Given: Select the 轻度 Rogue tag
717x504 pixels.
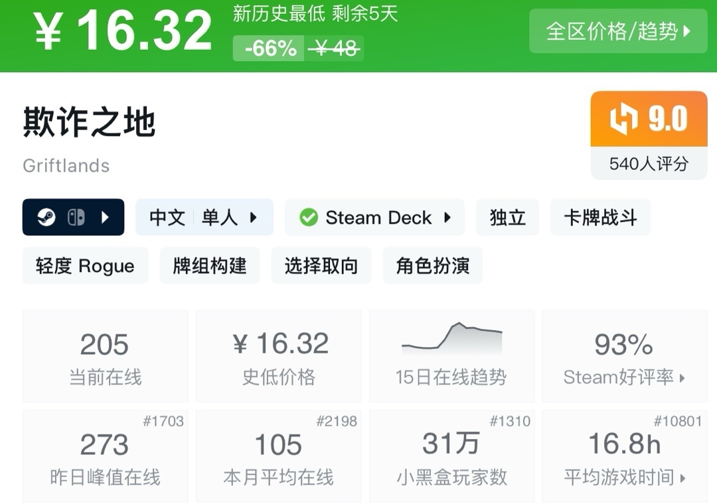Looking at the screenshot, I should [x=85, y=266].
